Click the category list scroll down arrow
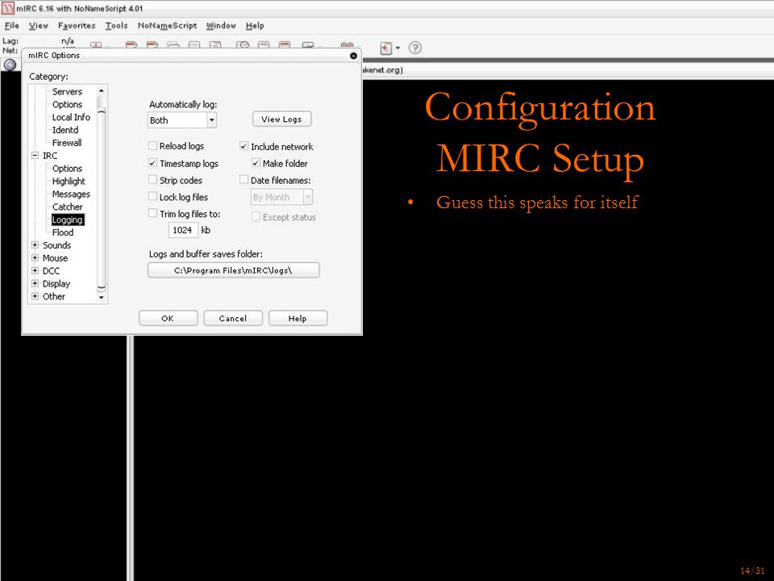This screenshot has width=774, height=581. [102, 298]
